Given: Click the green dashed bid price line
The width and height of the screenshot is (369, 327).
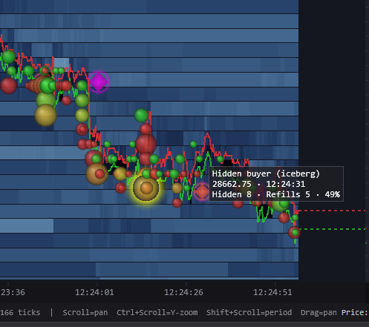Looking at the screenshot, I should [x=332, y=229].
